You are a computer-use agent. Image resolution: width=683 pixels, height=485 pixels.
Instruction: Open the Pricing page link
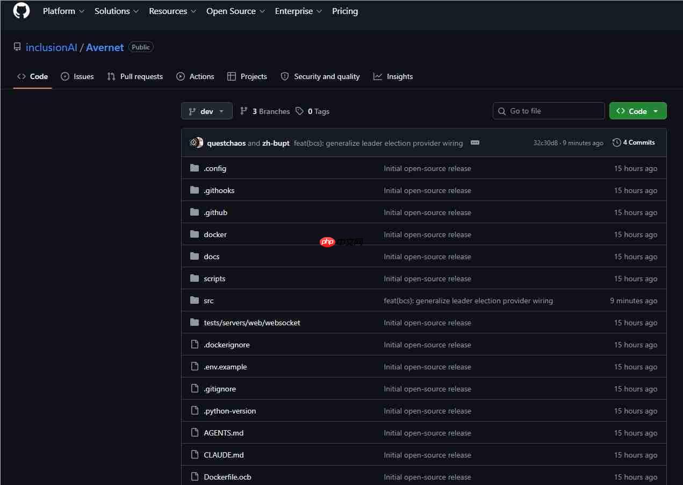point(345,11)
